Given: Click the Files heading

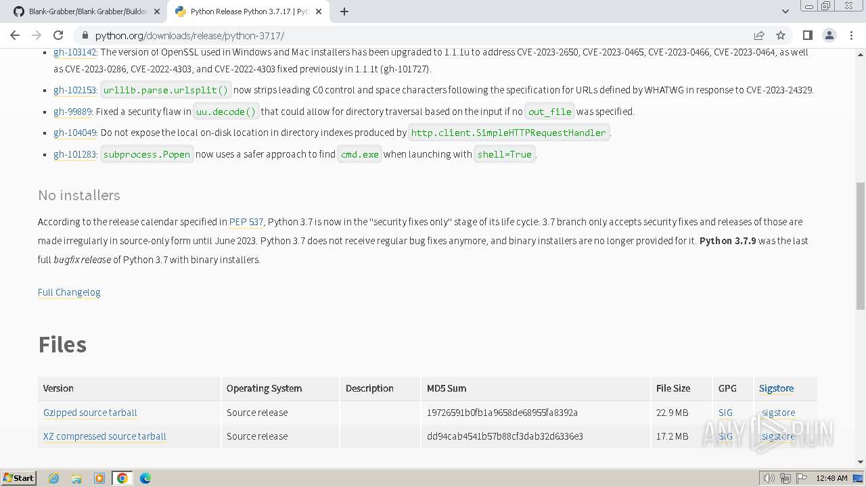Looking at the screenshot, I should pyautogui.click(x=62, y=345).
